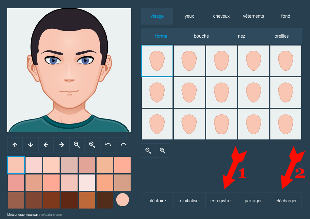The height and width of the screenshot is (219, 310).
Task: Click the réinitialiser button
Action: 189,201
